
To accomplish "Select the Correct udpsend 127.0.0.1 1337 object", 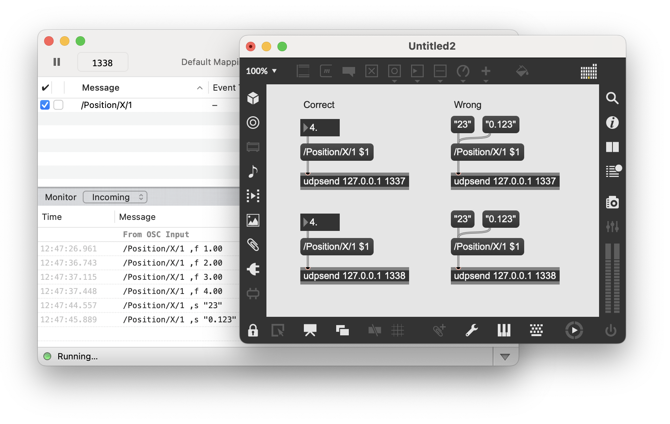I will (x=355, y=181).
